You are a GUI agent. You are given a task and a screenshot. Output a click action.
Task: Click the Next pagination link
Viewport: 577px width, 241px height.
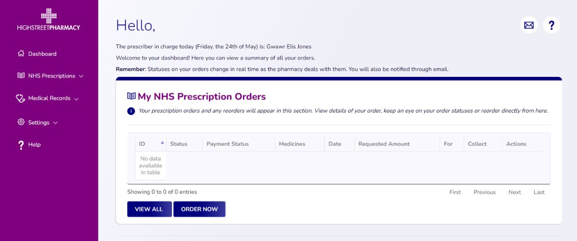[x=515, y=192]
